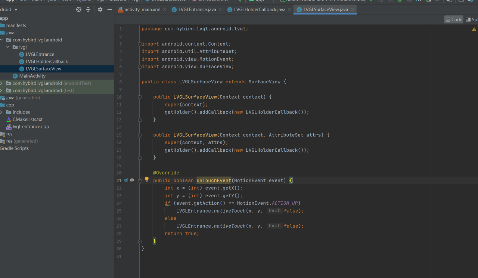478x278 pixels.
Task: Click the MainActivity class icon in tree
Action: click(15, 76)
